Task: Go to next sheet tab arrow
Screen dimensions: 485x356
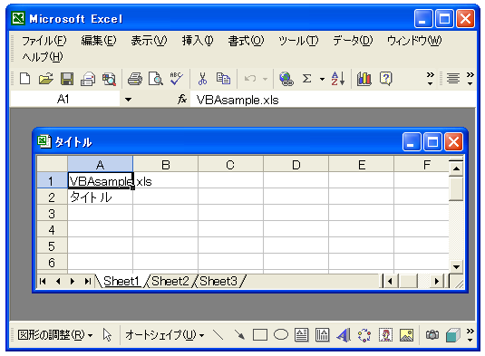Action: tap(73, 281)
